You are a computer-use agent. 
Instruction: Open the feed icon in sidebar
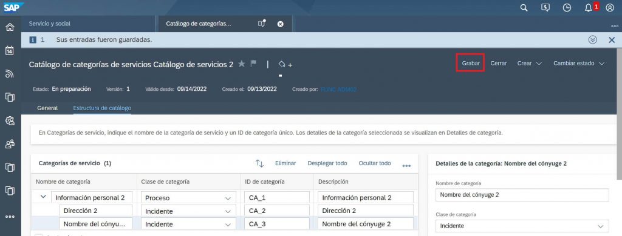(10, 74)
